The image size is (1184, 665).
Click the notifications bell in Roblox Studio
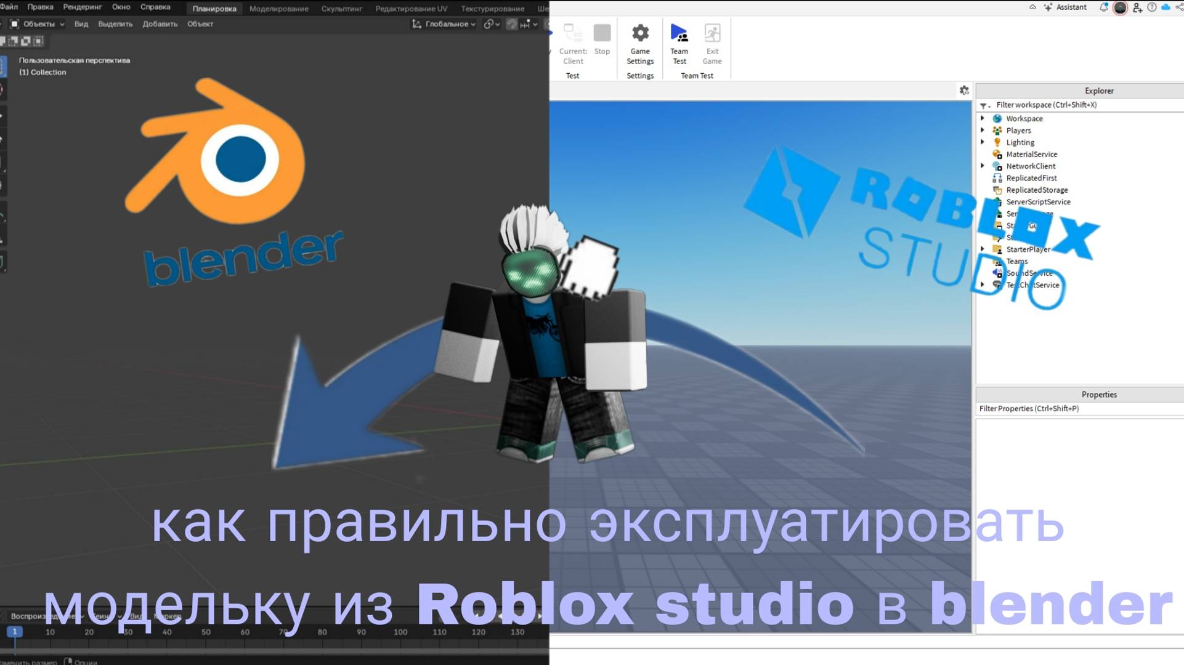pyautogui.click(x=1103, y=7)
